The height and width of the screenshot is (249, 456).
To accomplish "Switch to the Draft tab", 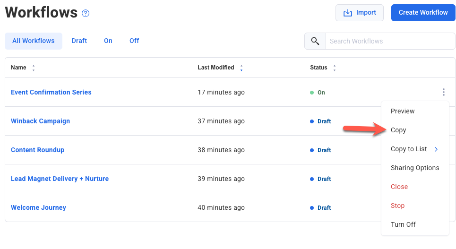I will [79, 41].
